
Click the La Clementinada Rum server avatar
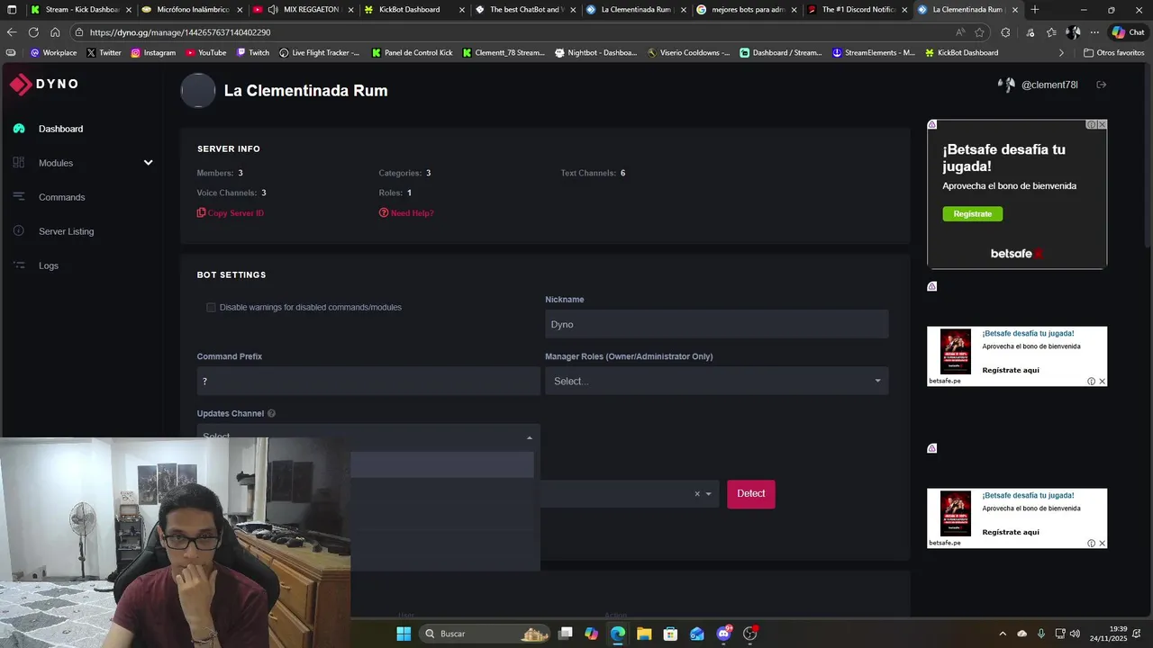tap(198, 91)
